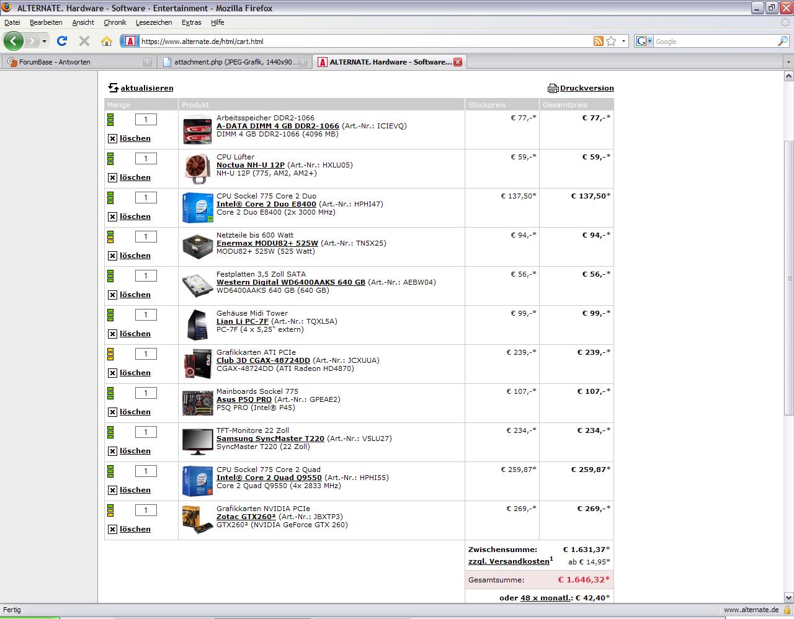Screen dimensions: 794x619
Task: Open the list-all-tabs dropdown arrow
Action: 788,62
